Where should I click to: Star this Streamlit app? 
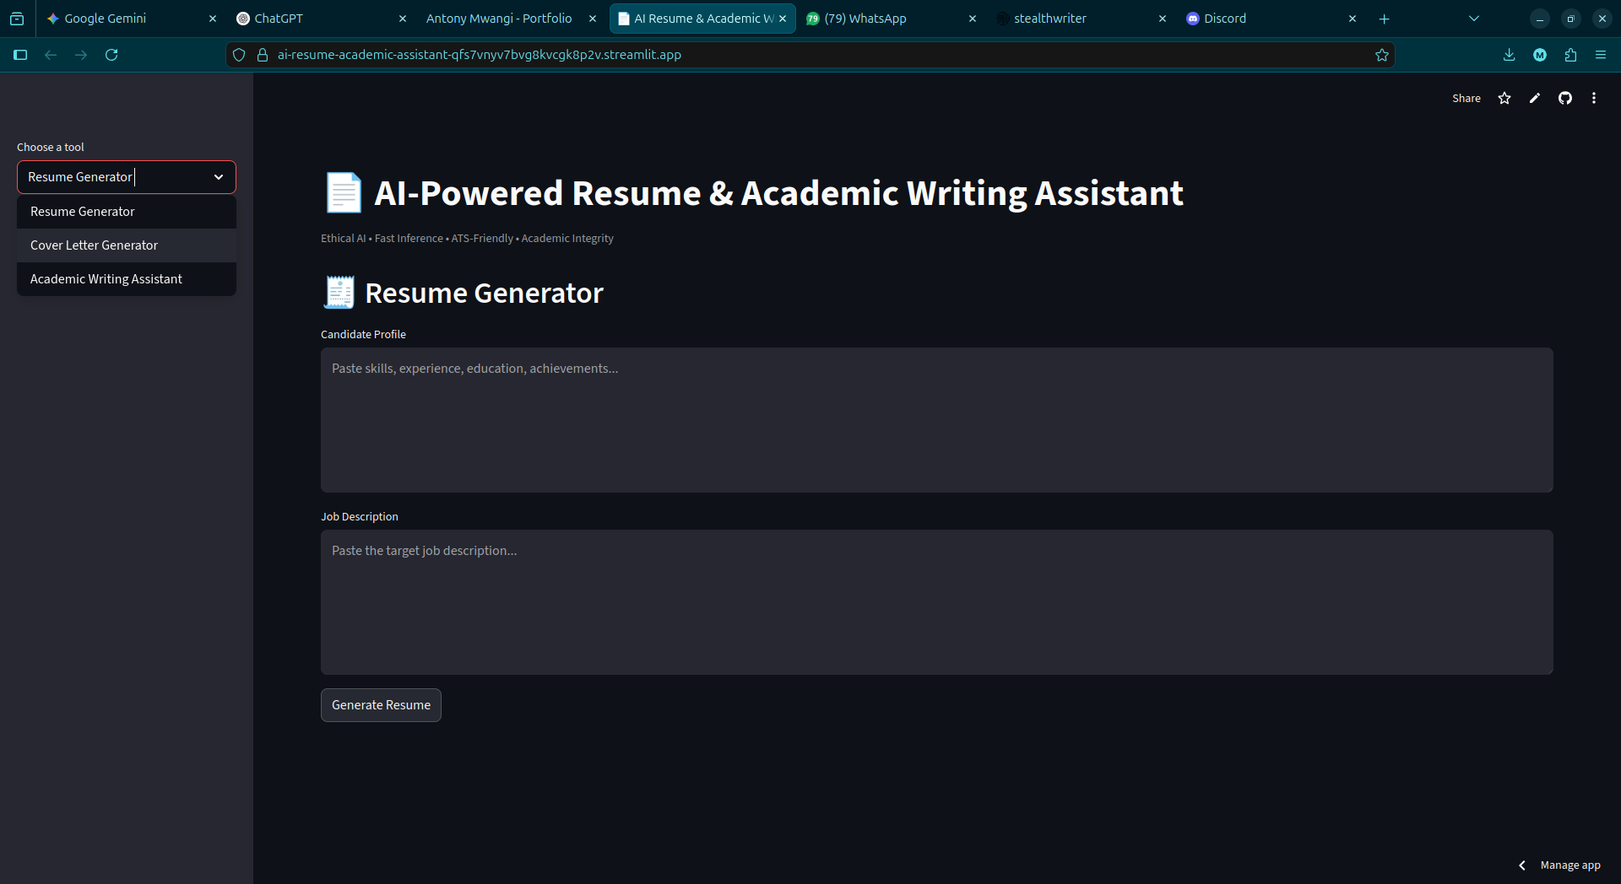[x=1504, y=98]
